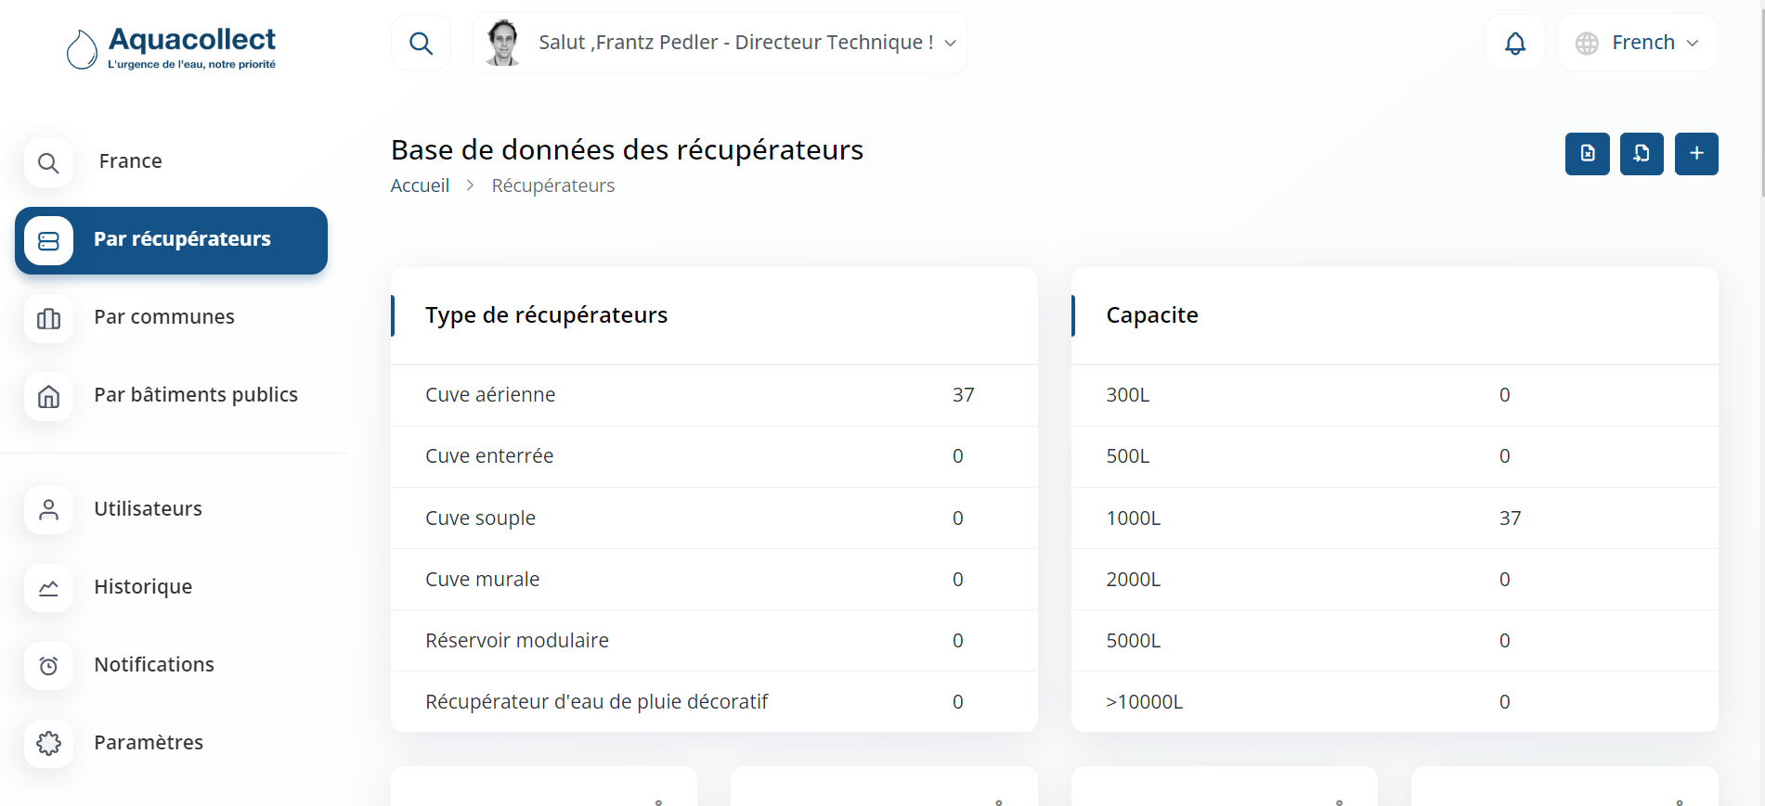Viewport: 1765px width, 806px height.
Task: Select Par communes in sidebar
Action: (163, 317)
